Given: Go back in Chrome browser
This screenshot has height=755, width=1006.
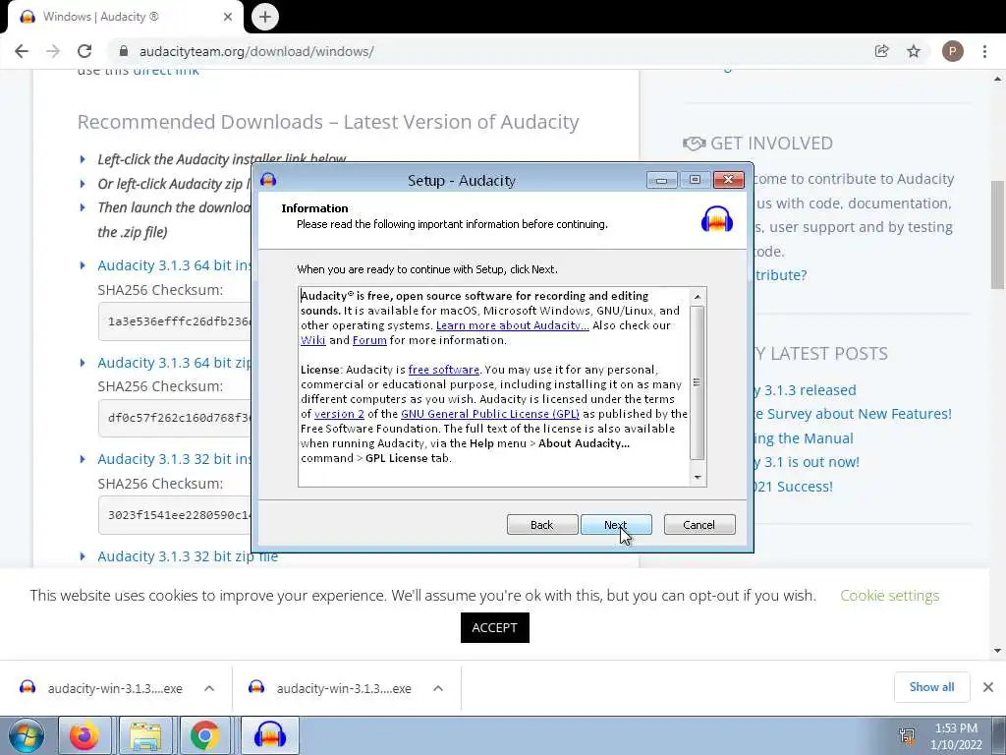Looking at the screenshot, I should (22, 51).
